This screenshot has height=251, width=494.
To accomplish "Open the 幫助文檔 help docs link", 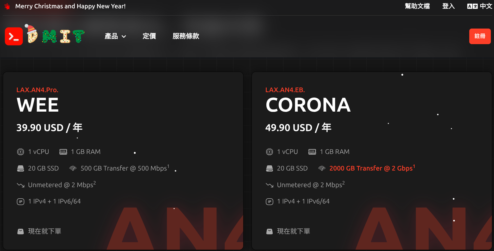I will [417, 6].
